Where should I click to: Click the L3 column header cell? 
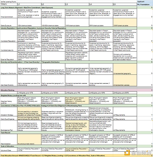[x=77, y=4]
